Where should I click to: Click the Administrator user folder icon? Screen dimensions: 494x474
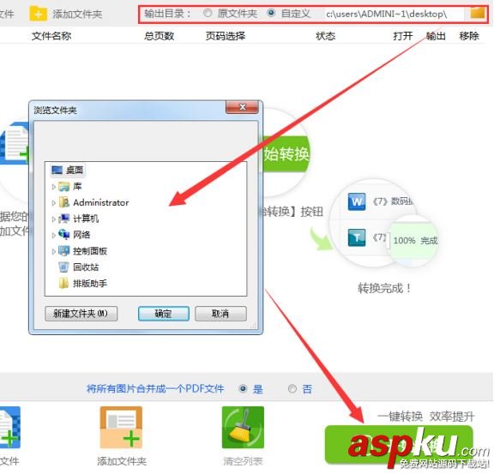(x=64, y=202)
